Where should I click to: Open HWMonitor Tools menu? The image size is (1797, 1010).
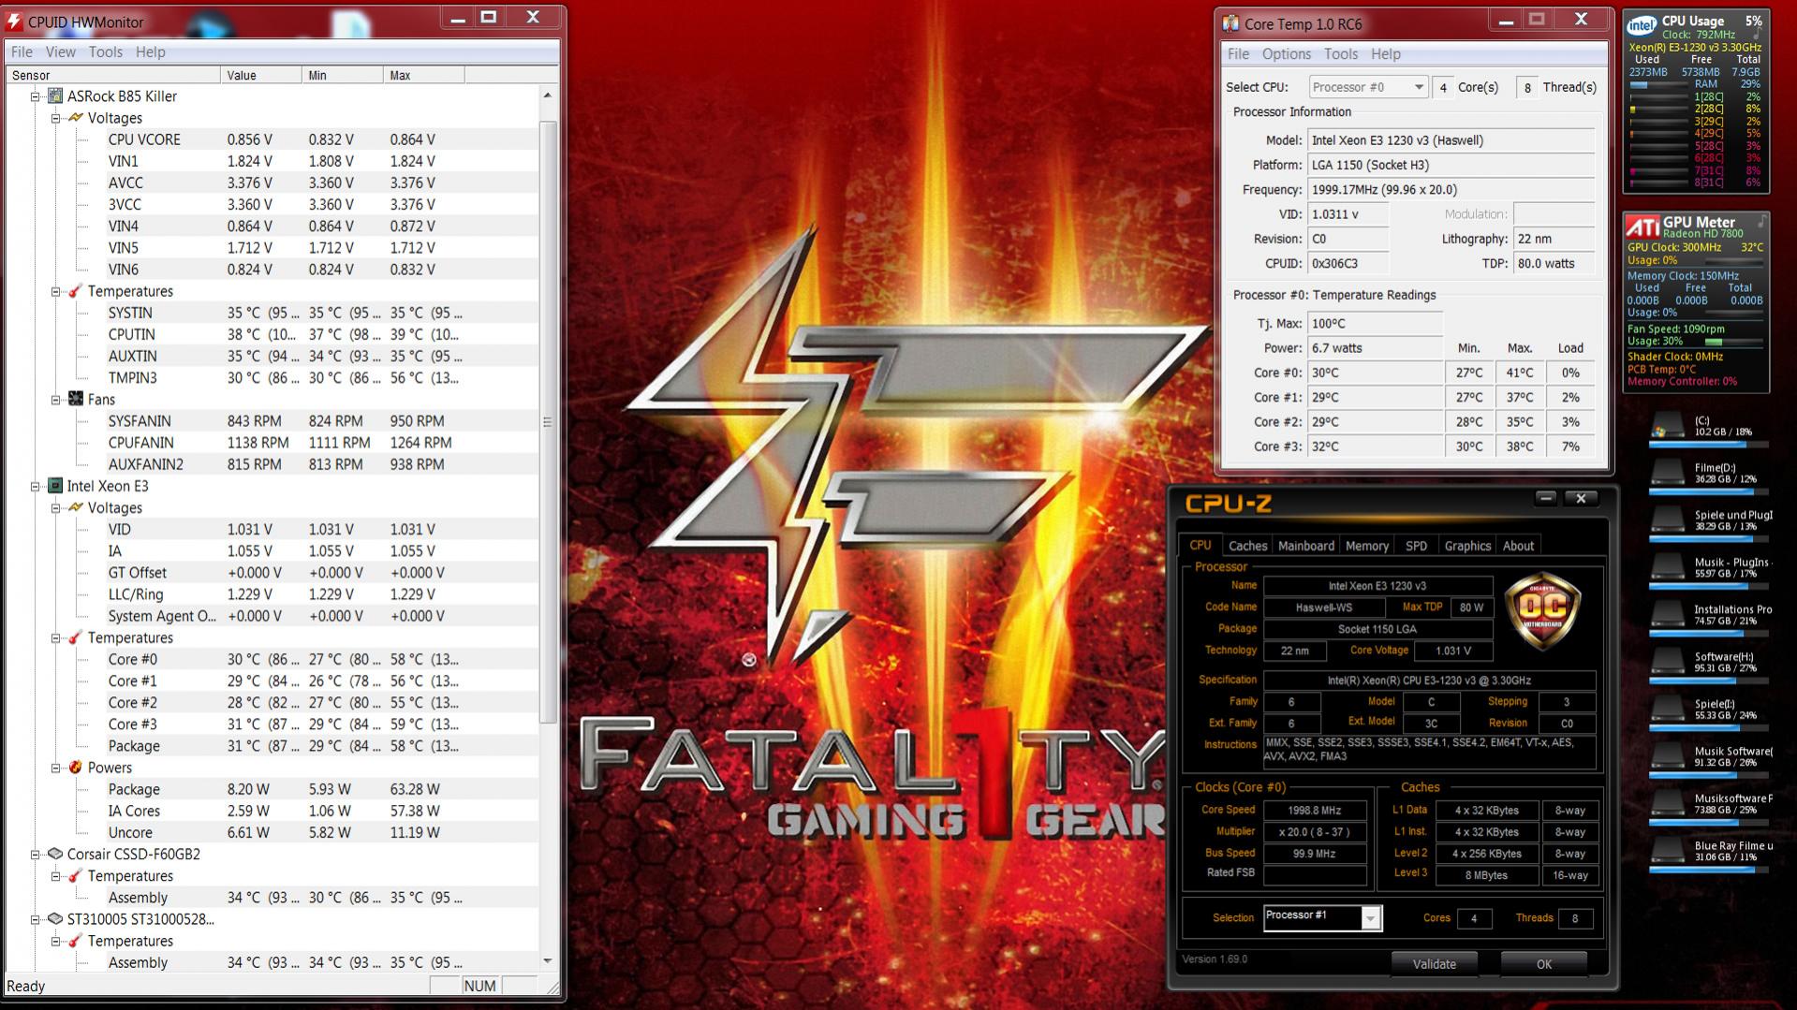pos(106,51)
